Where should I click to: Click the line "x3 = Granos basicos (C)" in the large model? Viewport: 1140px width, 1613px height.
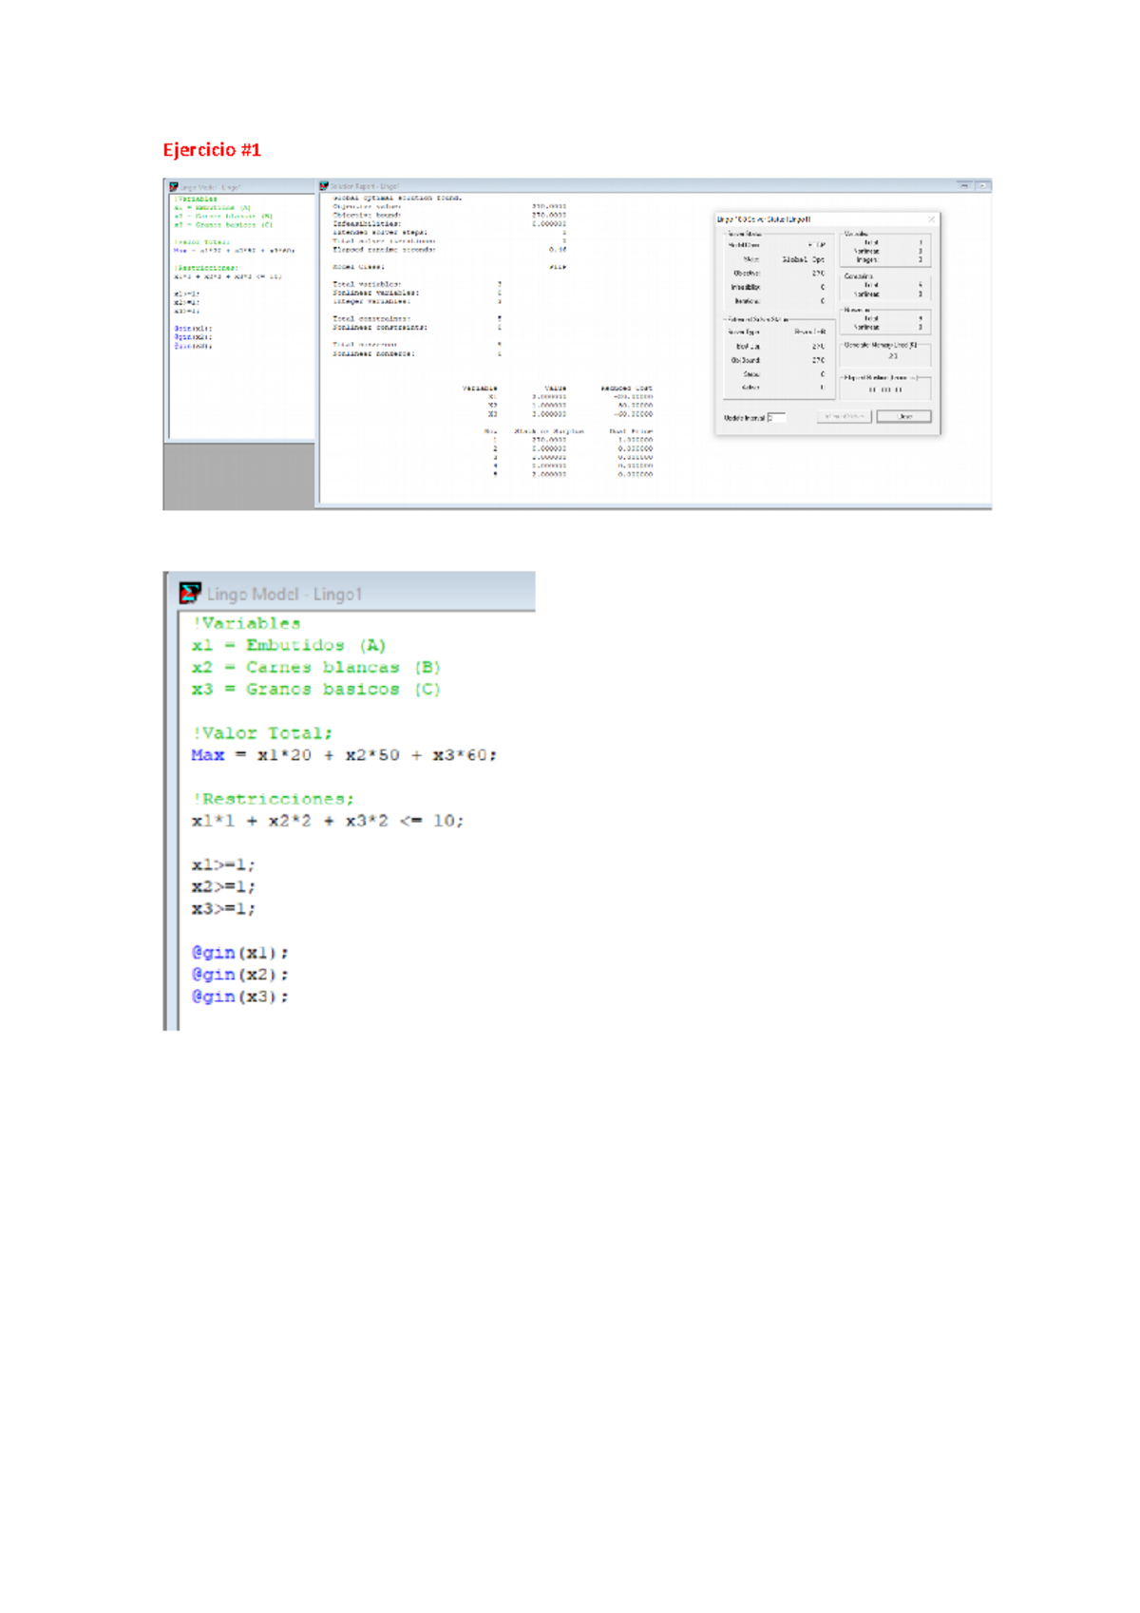(316, 690)
